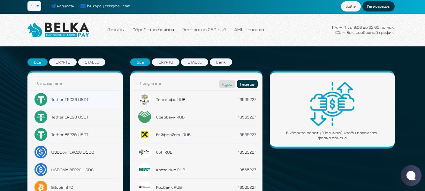Click the money exchange illustration
Image resolution: width=425 pixels, height=191 pixels.
pyautogui.click(x=332, y=104)
